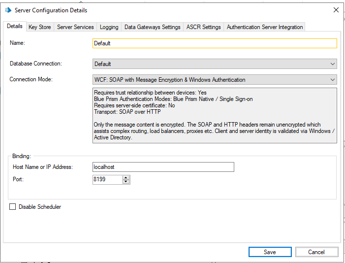The image size is (345, 263).
Task: Open the Key Store tab
Action: coord(39,27)
